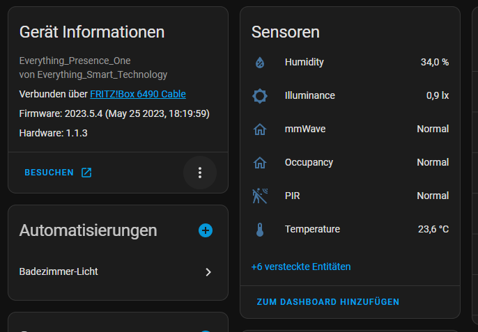Image resolution: width=478 pixels, height=332 pixels.
Task: Open the Badezimmer-Licht automation entry
Action: [x=118, y=271]
